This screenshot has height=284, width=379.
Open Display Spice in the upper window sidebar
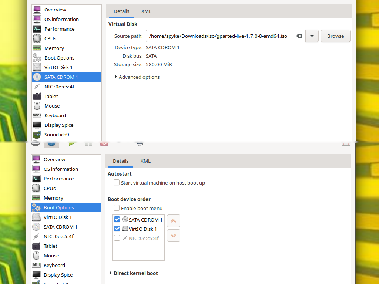[x=59, y=125]
